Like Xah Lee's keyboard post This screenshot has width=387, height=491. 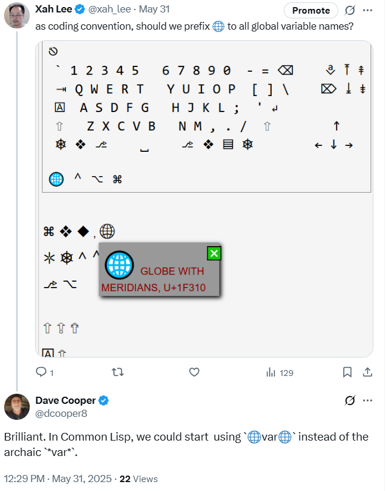point(194,372)
